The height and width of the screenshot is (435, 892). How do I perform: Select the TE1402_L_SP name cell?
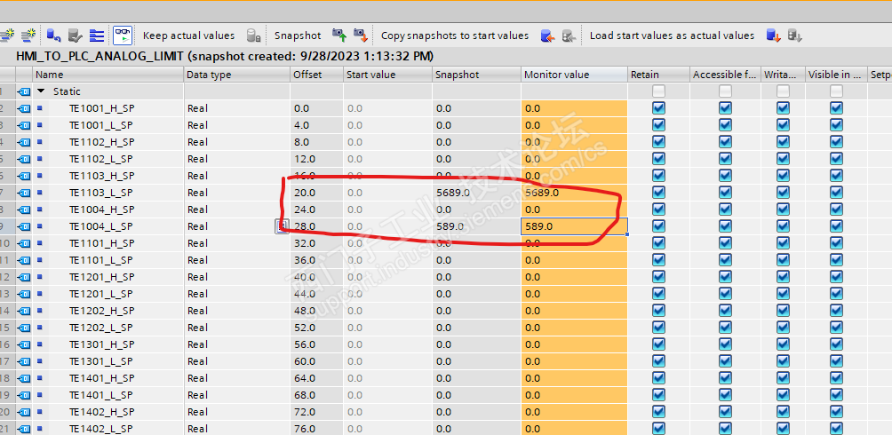coord(108,429)
